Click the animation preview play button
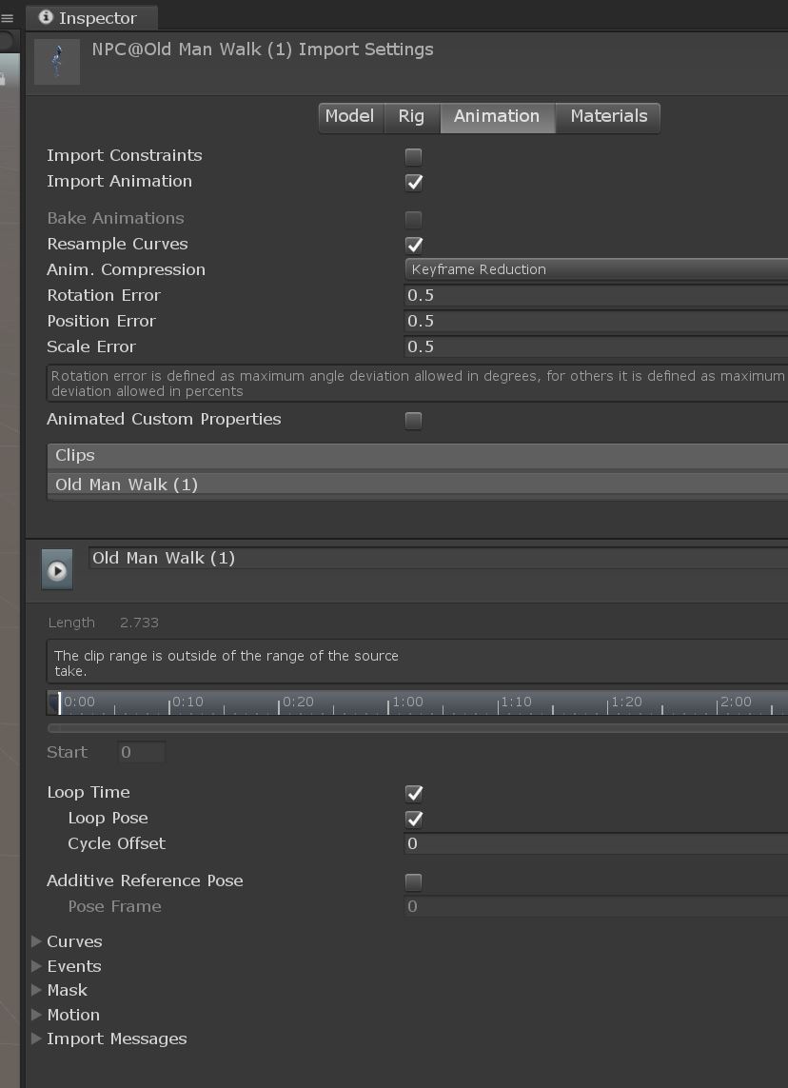 [x=57, y=570]
